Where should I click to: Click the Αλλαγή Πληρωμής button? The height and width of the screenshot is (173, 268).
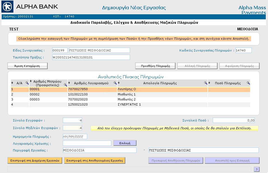point(197,66)
